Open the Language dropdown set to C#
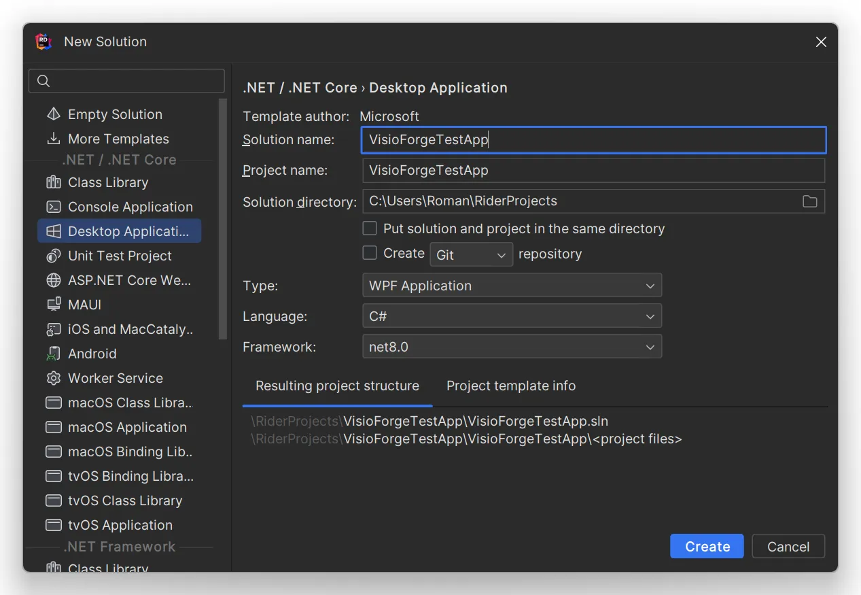The width and height of the screenshot is (861, 595). (x=512, y=316)
